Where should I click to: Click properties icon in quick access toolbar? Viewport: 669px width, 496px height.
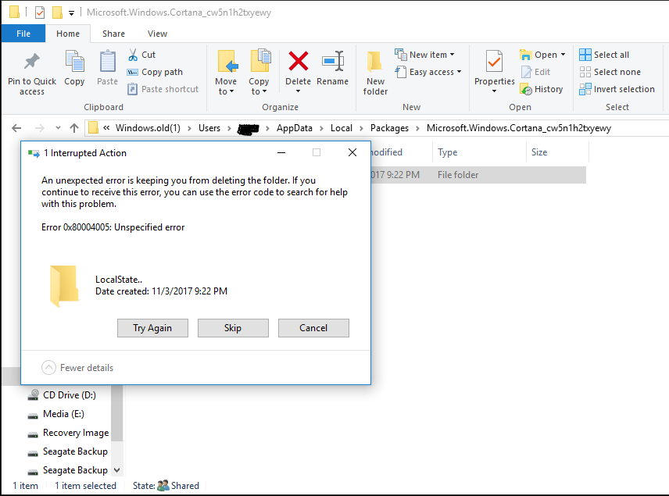click(x=40, y=12)
